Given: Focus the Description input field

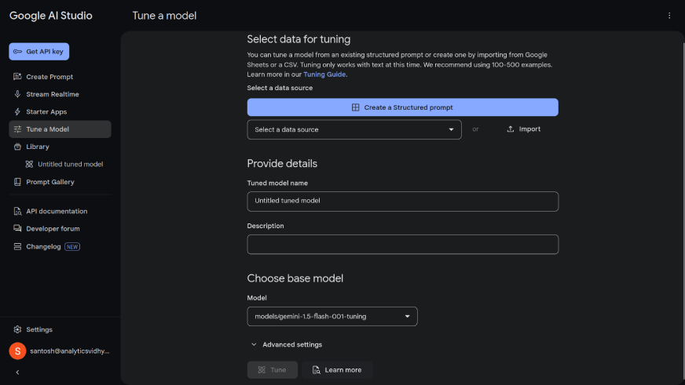Looking at the screenshot, I should (x=402, y=244).
